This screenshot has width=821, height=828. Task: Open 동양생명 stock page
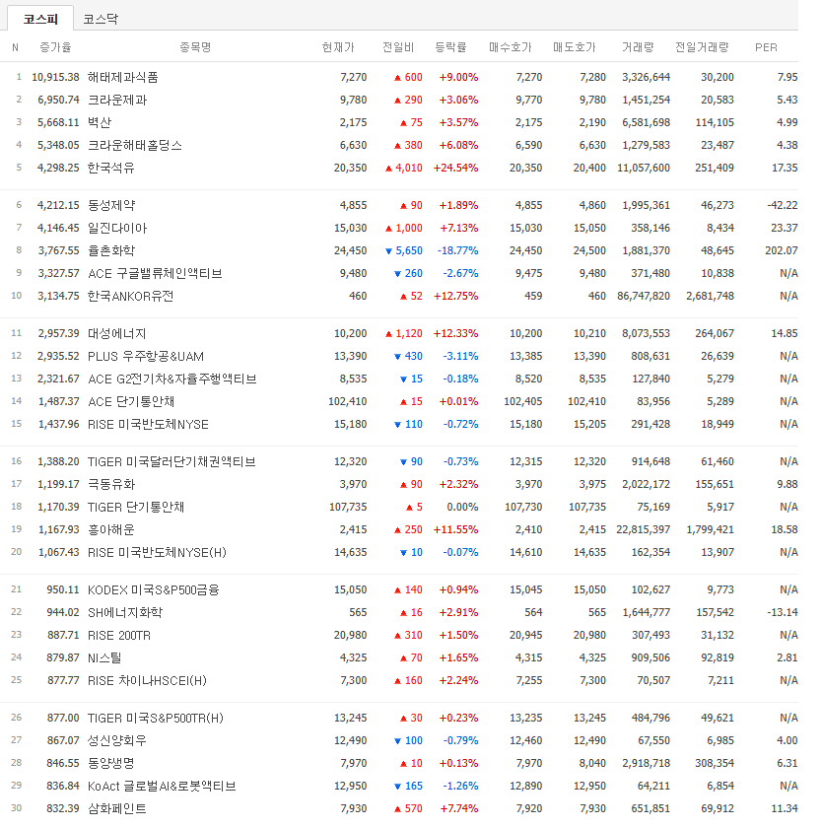tap(110, 764)
